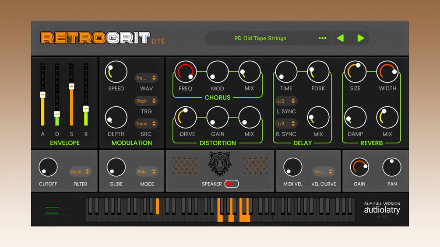
Task: Open the SRC None dropdown
Action: (x=146, y=123)
